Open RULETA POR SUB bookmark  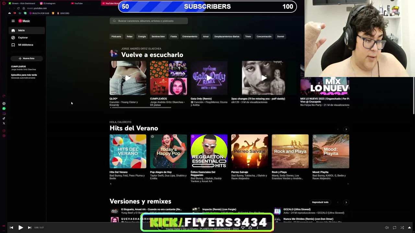coord(39,13)
